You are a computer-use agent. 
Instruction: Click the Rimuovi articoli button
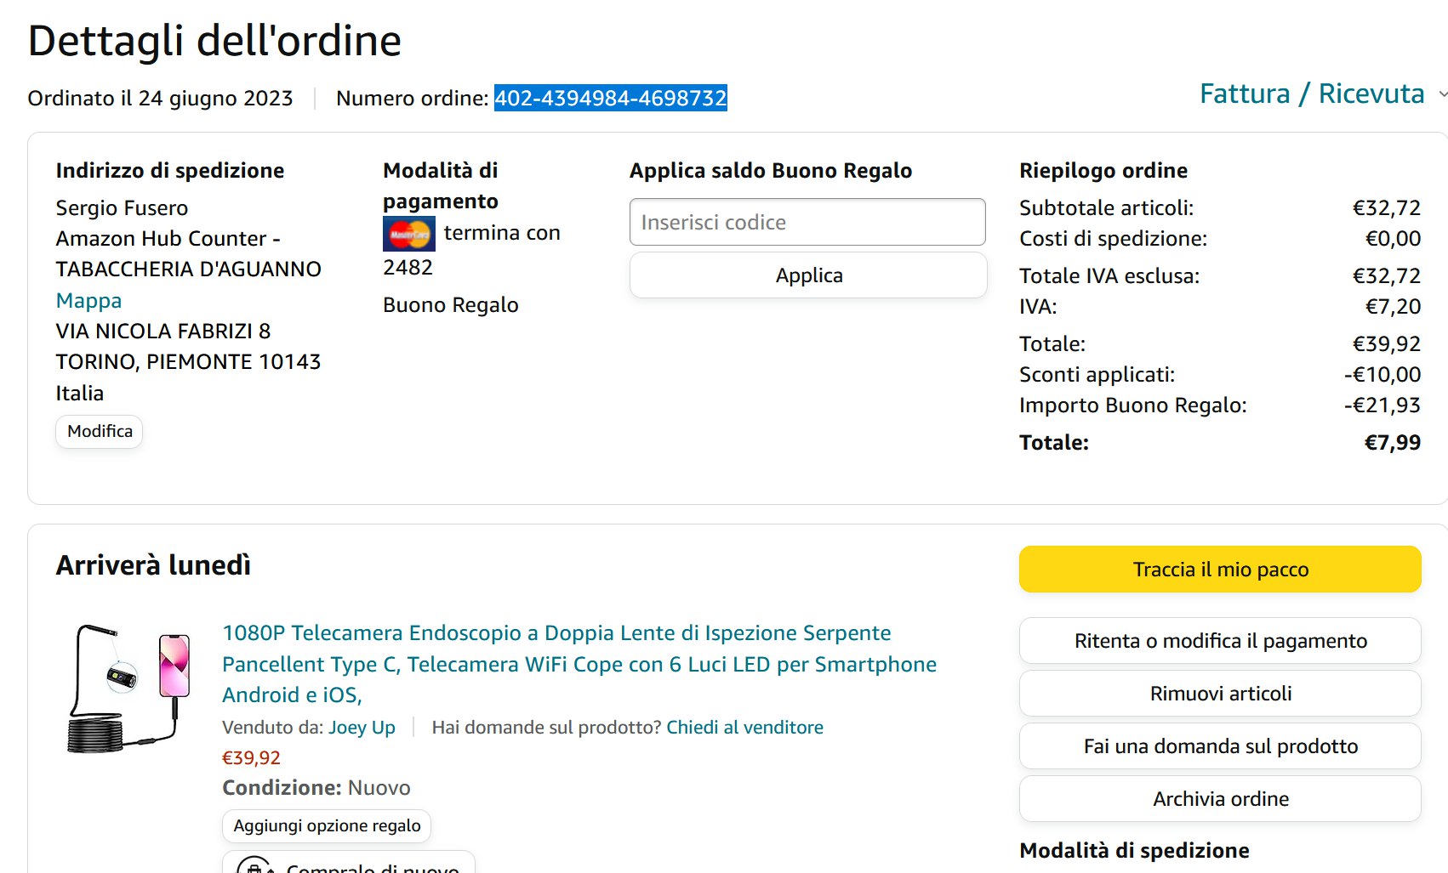click(1219, 694)
